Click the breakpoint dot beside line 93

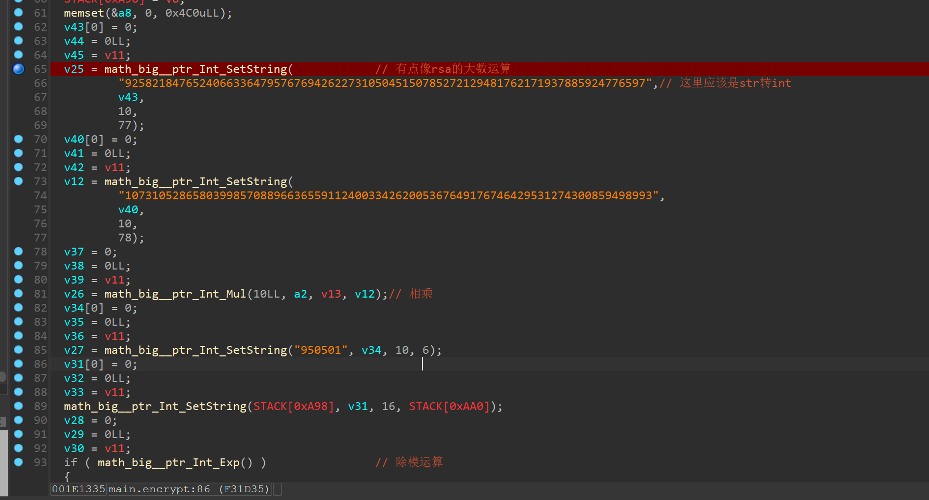[x=18, y=462]
